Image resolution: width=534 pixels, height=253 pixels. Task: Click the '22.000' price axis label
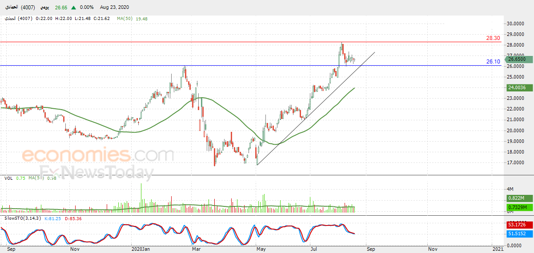point(515,109)
